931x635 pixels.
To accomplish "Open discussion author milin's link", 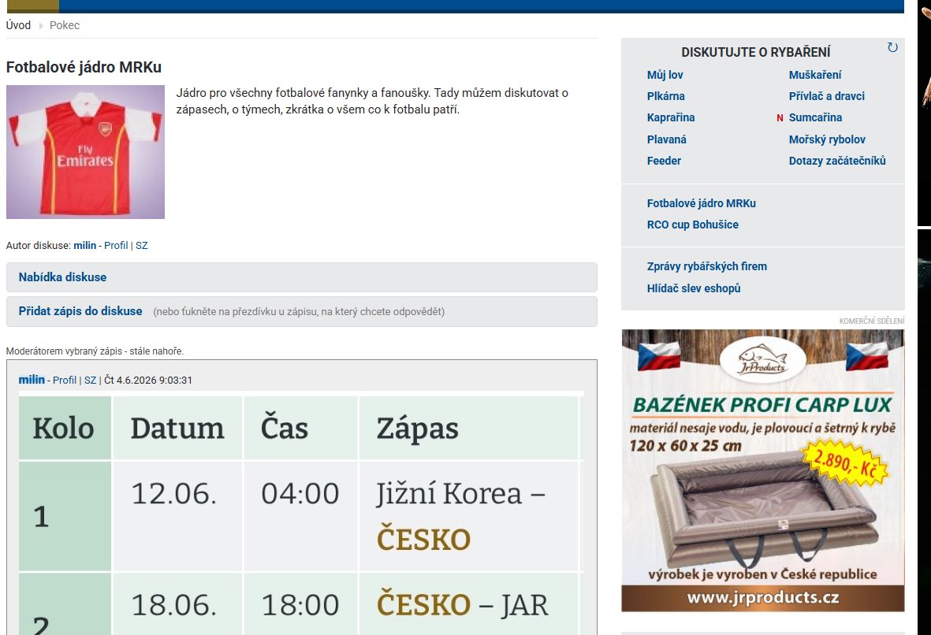I will point(85,246).
